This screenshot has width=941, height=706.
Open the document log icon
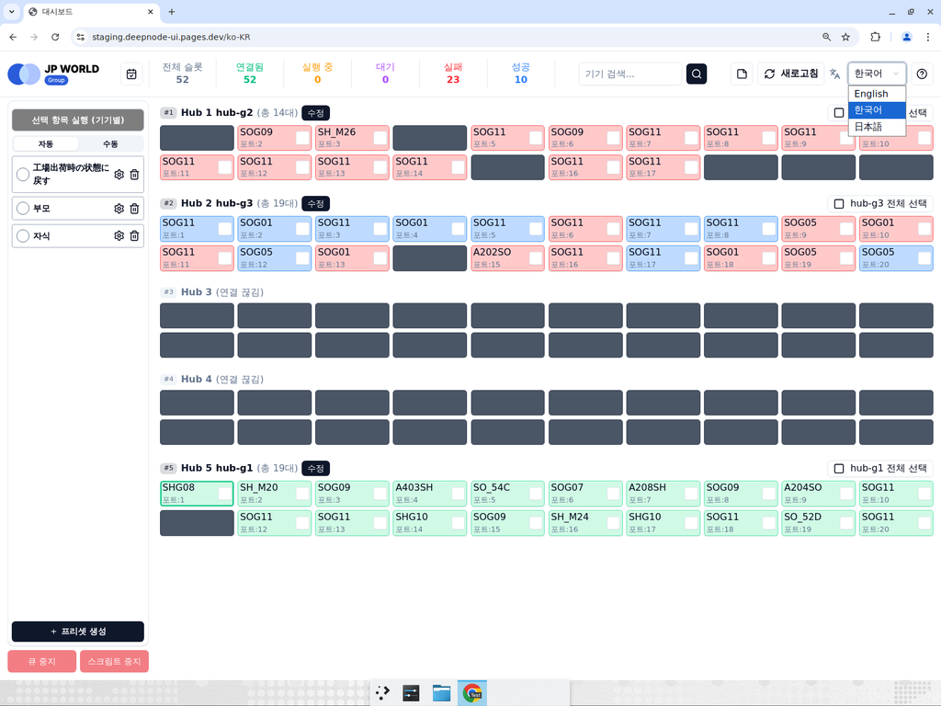click(742, 74)
